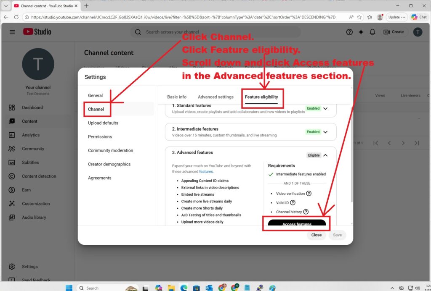
Task: Click the Video verification help icon
Action: pyautogui.click(x=309, y=194)
